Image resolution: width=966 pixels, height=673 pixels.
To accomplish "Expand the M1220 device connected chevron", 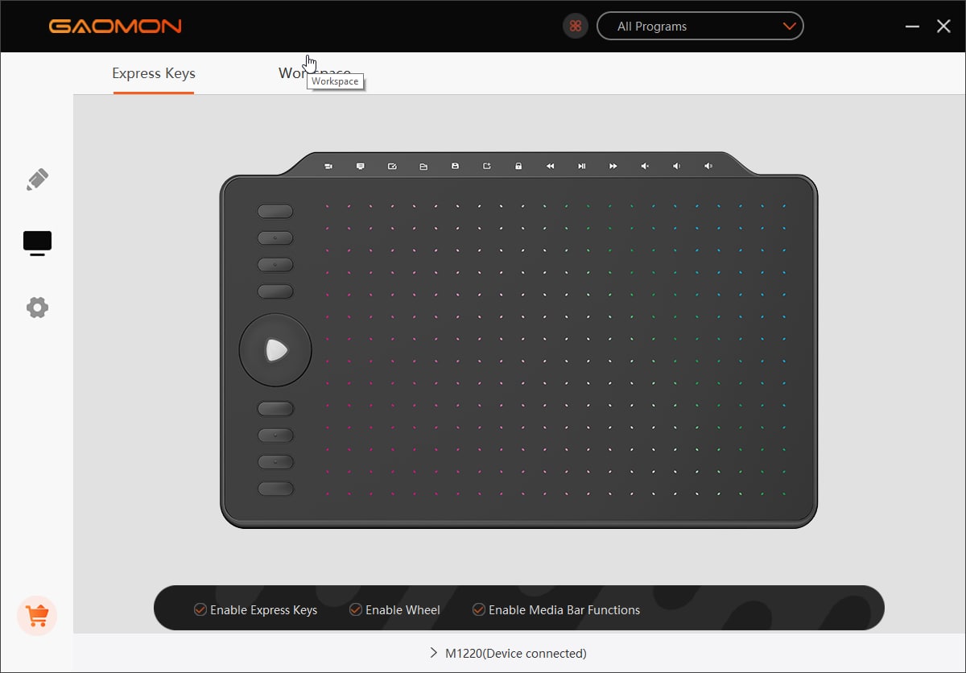I will tap(434, 653).
